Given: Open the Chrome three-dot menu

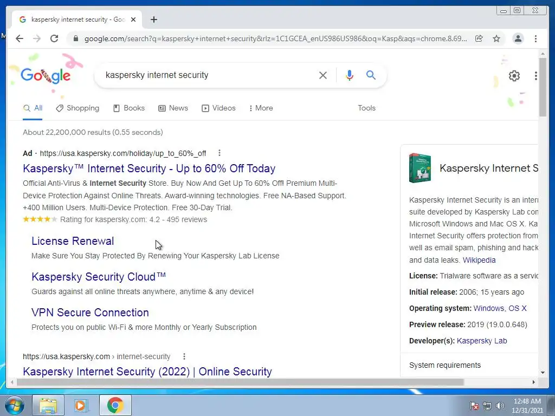Looking at the screenshot, I should [535, 38].
